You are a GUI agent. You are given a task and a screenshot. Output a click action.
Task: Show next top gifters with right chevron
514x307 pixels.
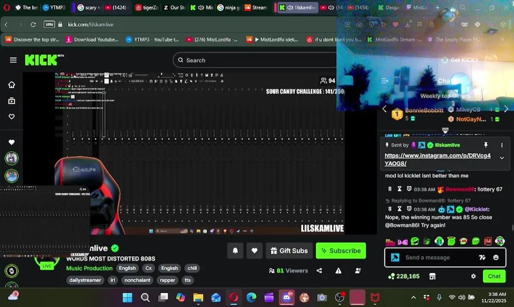tap(506, 109)
